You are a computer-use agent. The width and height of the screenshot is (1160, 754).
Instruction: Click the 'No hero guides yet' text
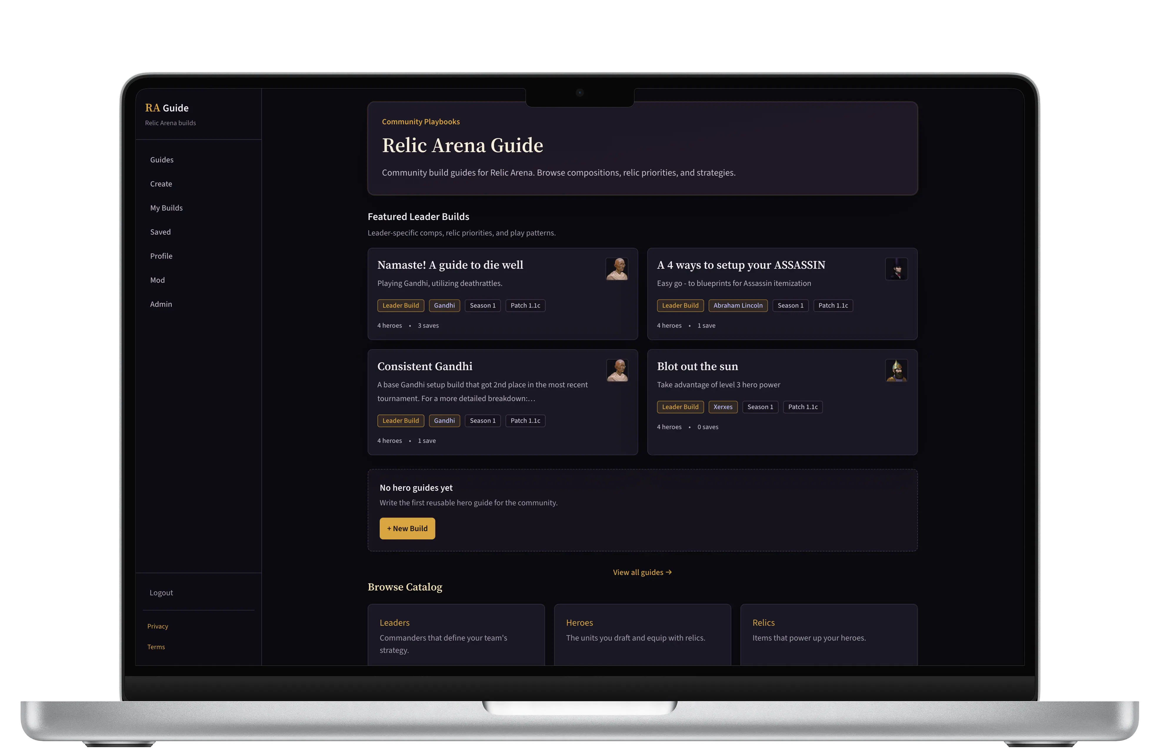coord(416,488)
